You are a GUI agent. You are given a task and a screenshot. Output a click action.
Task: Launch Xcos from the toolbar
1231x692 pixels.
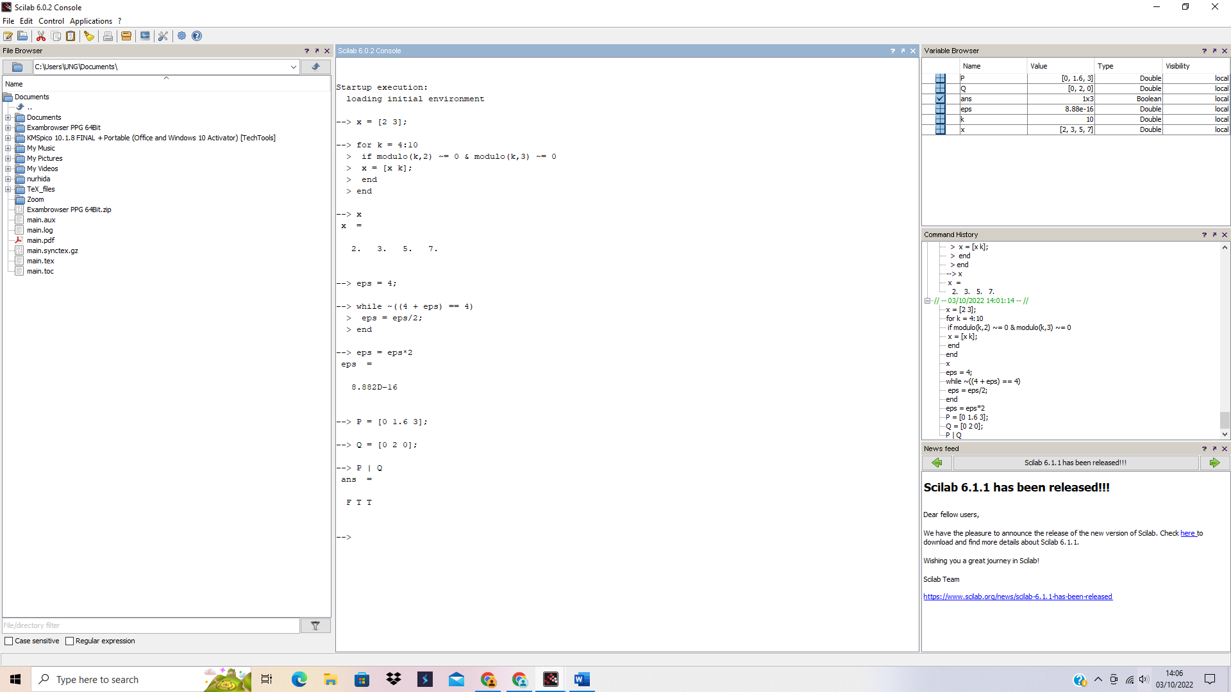click(145, 36)
